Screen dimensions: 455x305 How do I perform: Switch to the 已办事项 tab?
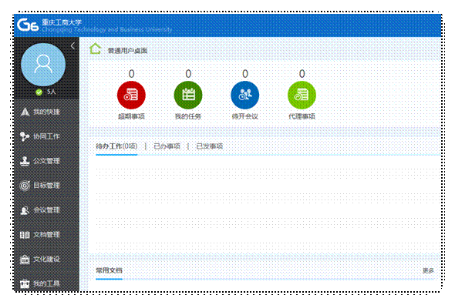[x=167, y=146]
